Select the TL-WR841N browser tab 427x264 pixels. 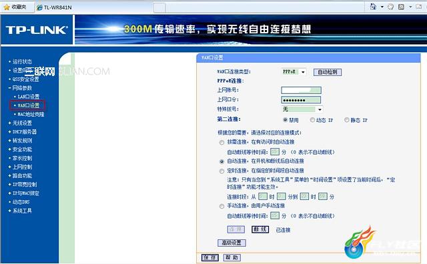pyautogui.click(x=55, y=7)
